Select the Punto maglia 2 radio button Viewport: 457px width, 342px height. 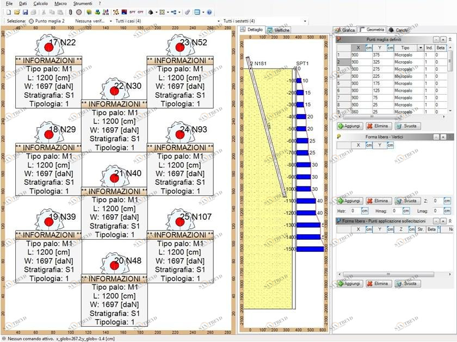pos(31,21)
